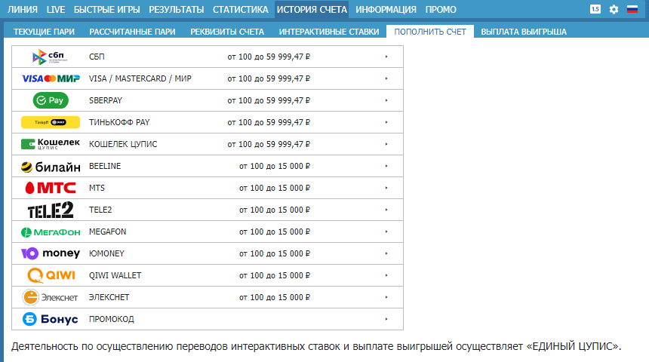Select the ПРОМОКОД label
649x362 pixels.
tap(112, 319)
